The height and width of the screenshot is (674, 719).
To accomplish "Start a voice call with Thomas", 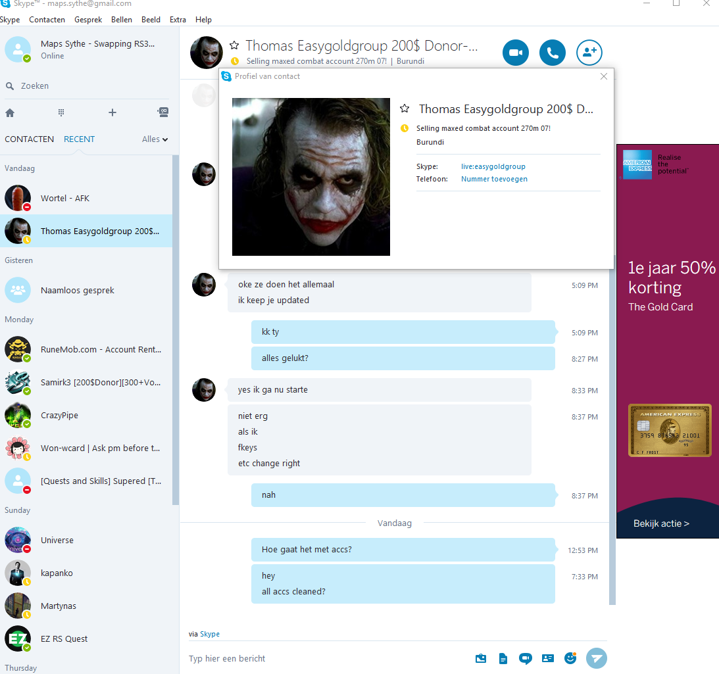I will [x=552, y=53].
